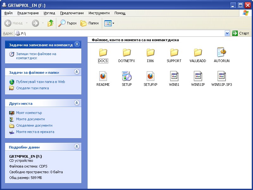Close the GRTMPVOL_EN window

tap(248, 5)
